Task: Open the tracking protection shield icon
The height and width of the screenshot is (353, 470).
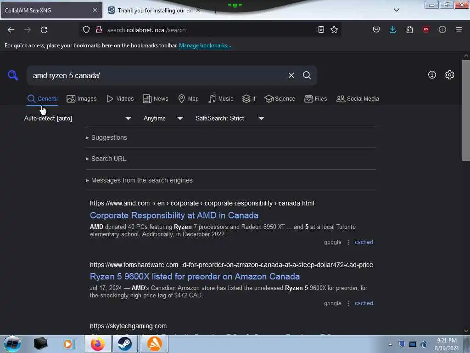Action: coord(86,30)
